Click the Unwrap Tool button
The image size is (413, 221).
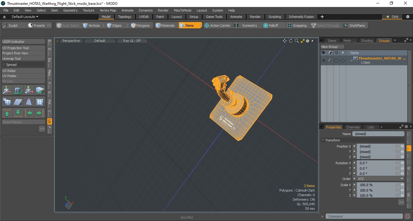click(x=24, y=59)
